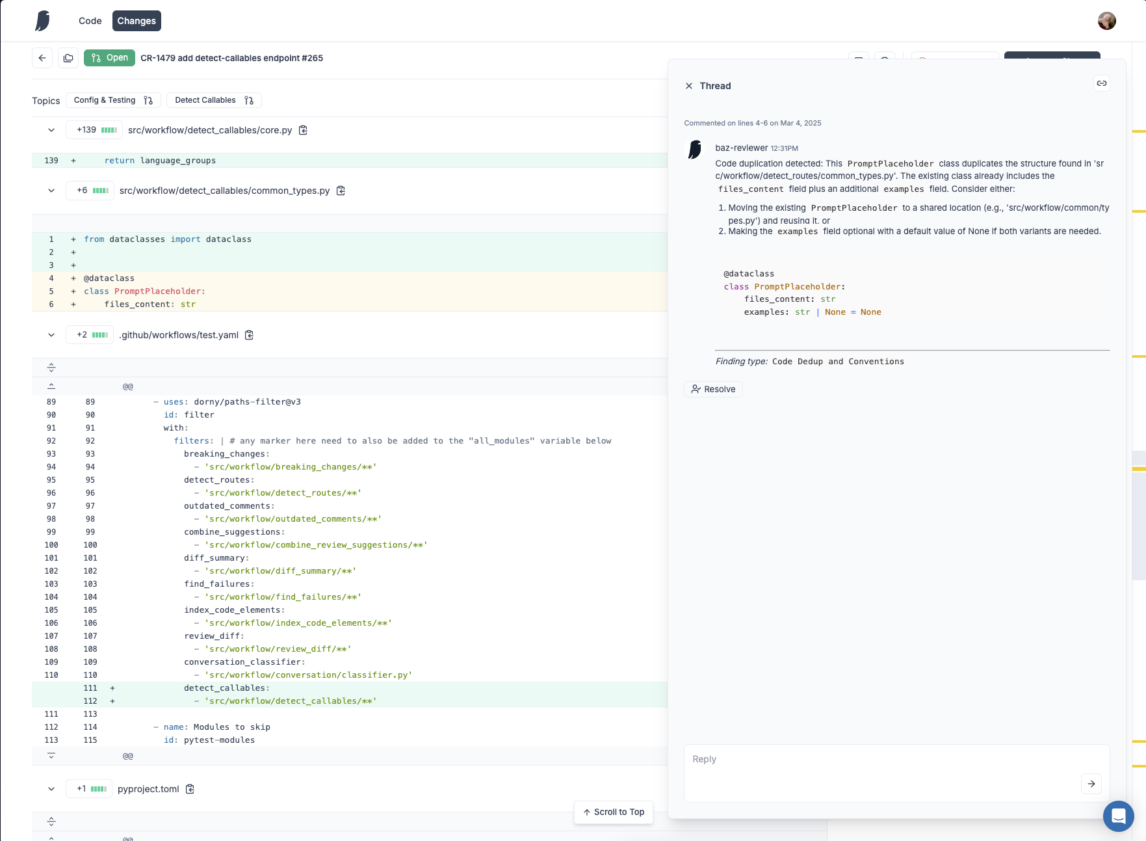Filter by Detect Callables topic
Viewport: 1146px width, 841px height.
pyautogui.click(x=214, y=100)
